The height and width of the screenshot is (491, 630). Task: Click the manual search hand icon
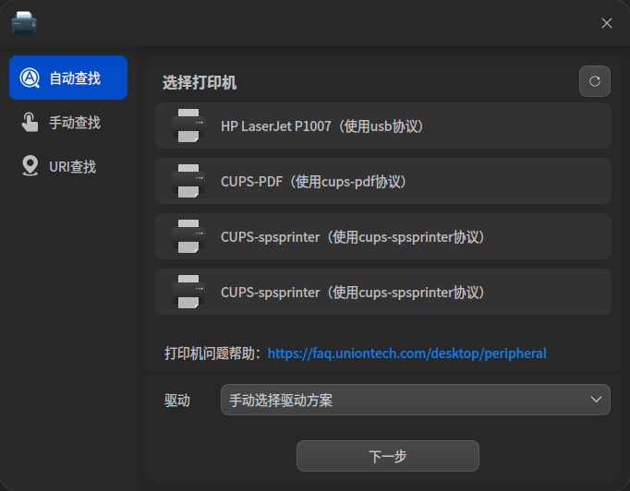(x=30, y=122)
